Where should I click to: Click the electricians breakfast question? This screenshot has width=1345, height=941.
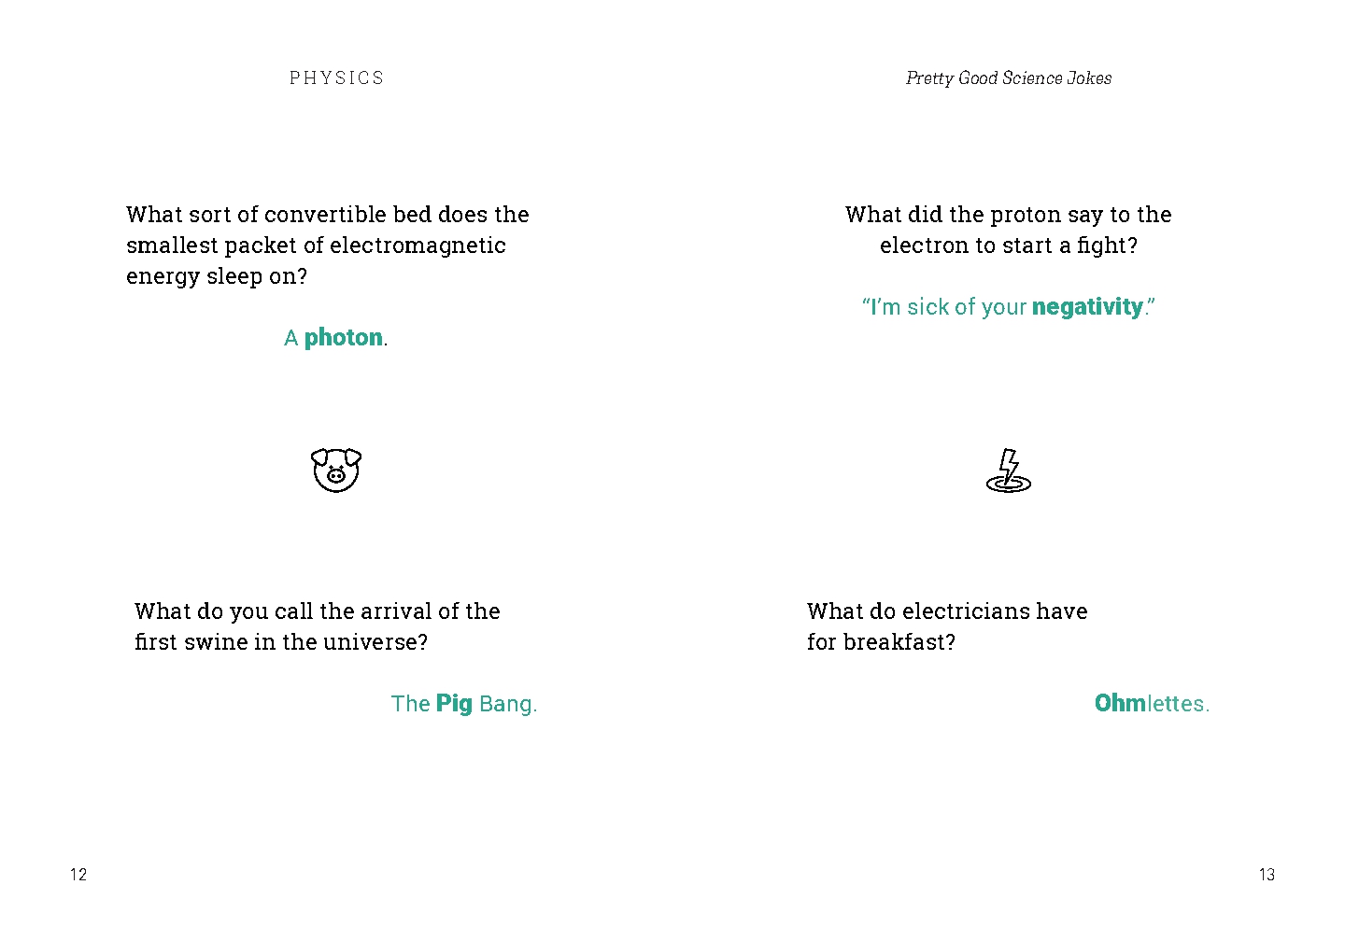[x=947, y=626]
